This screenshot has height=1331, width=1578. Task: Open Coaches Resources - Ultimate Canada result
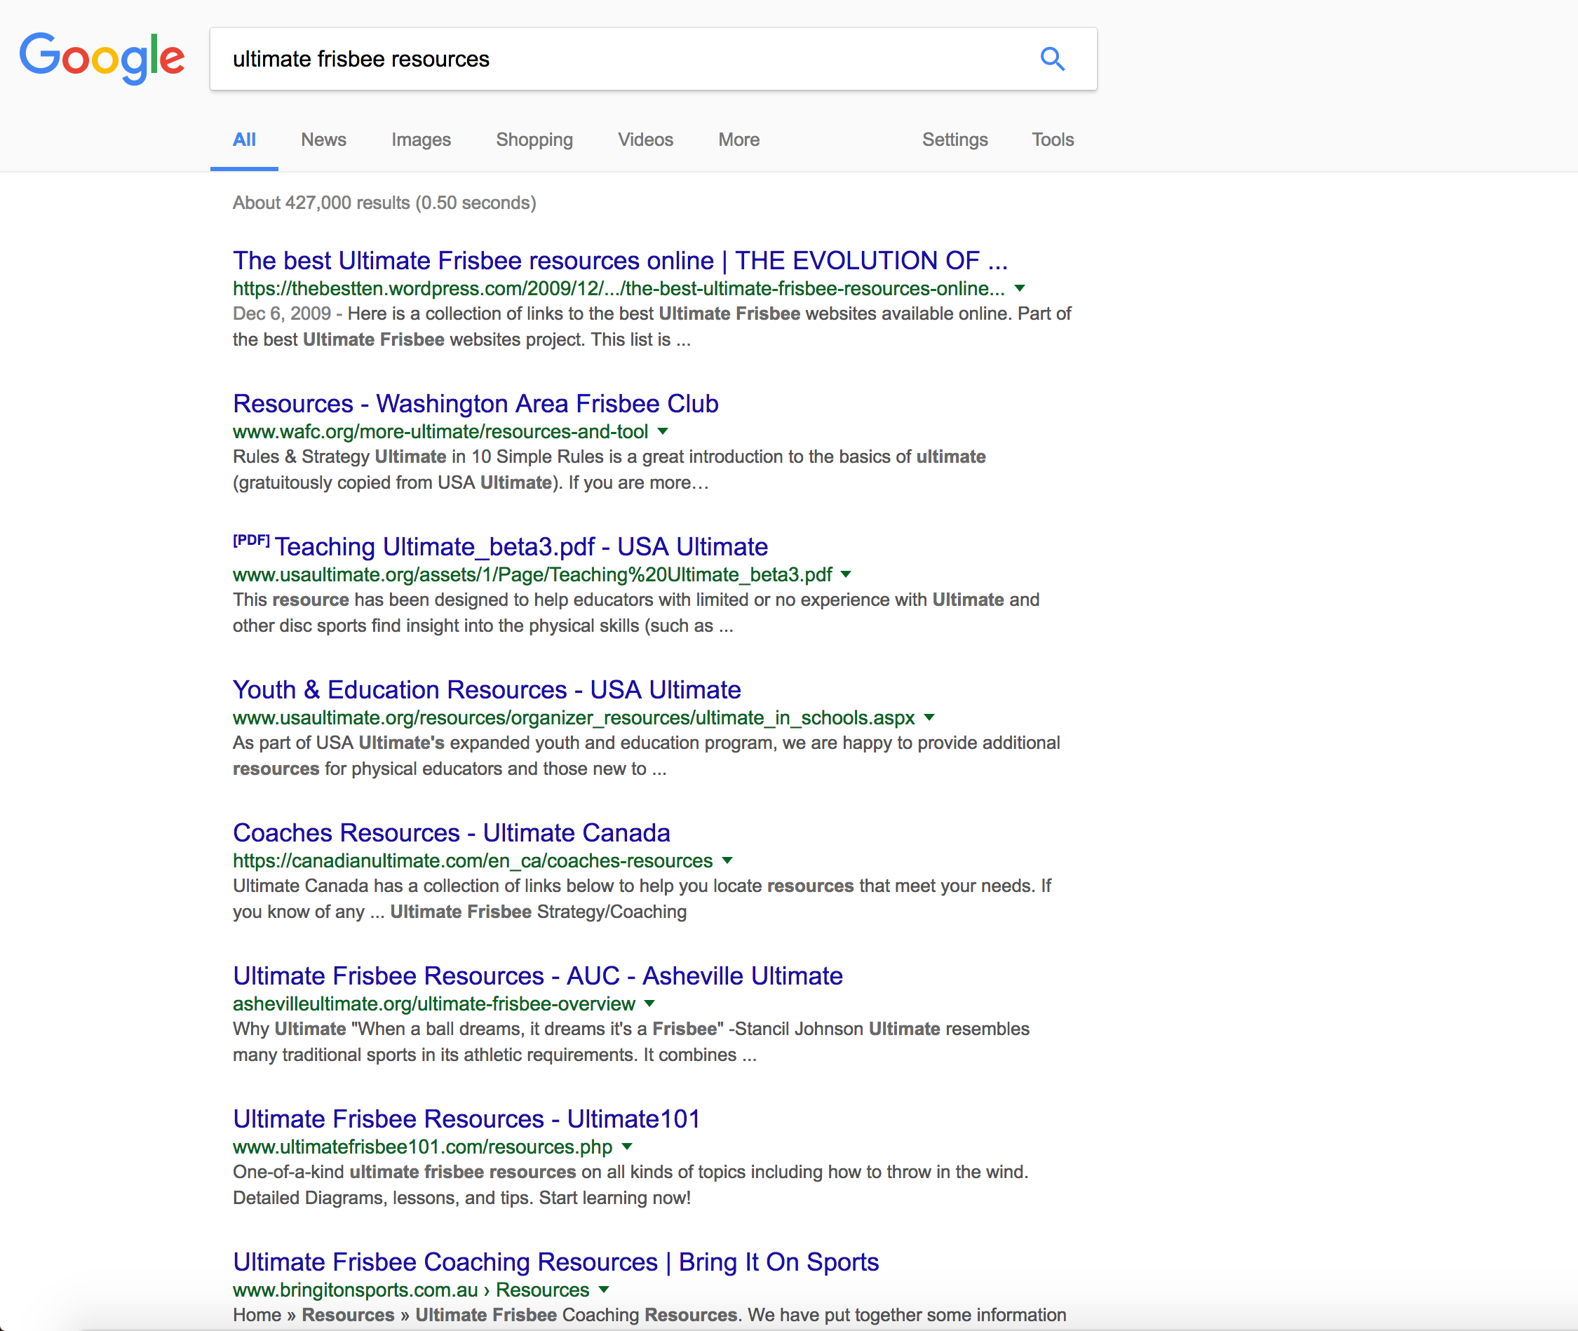point(451,833)
